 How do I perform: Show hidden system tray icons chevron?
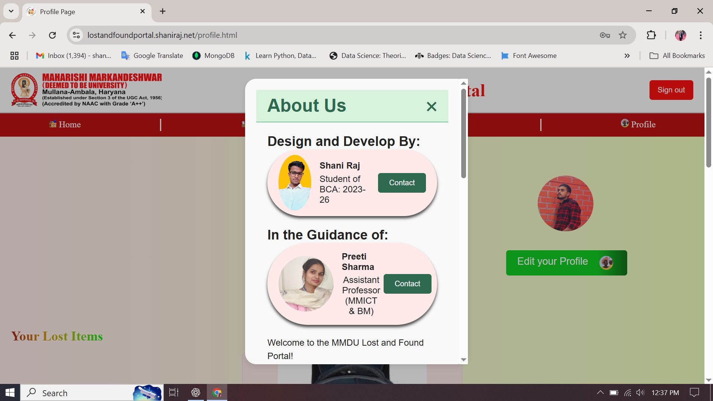(x=600, y=392)
